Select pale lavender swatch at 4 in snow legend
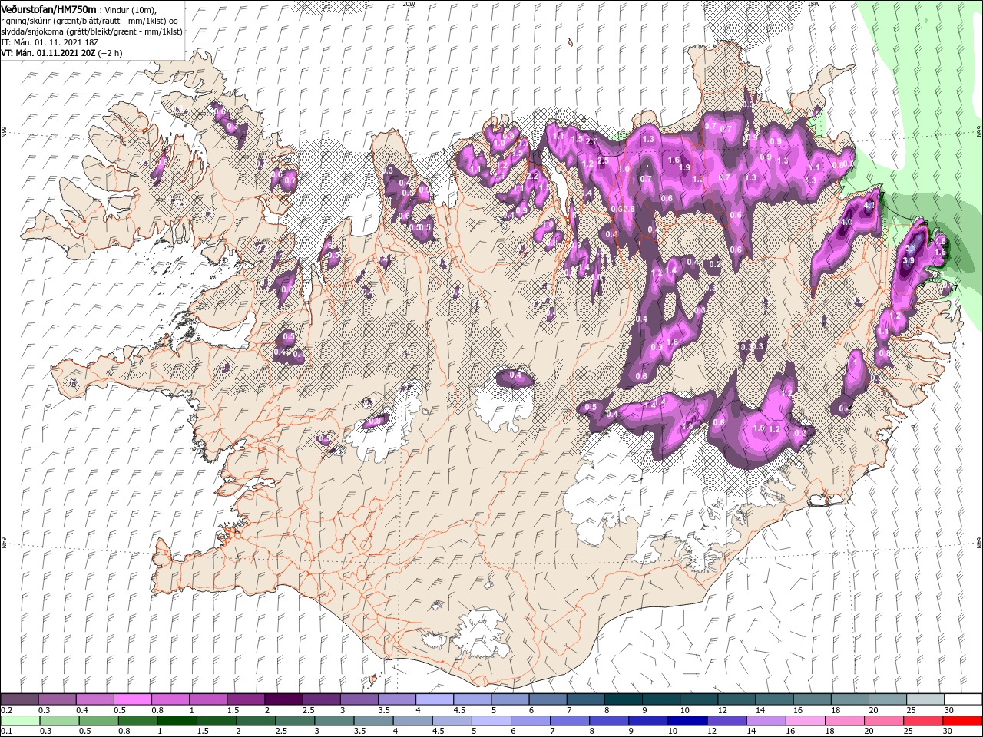Viewport: 983px width, 737px height. pos(433,699)
